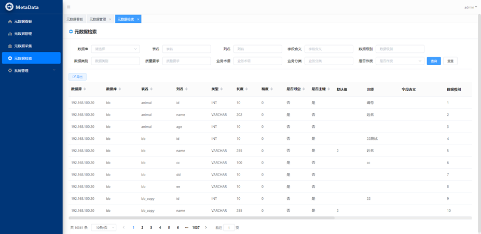Image resolution: width=481 pixels, height=234 pixels.
Task: Click the horizontal table scrollbar
Action: [x=202, y=218]
